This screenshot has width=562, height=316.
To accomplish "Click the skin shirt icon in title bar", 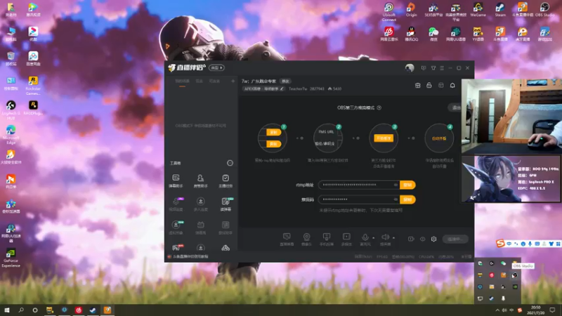I will pos(433,67).
